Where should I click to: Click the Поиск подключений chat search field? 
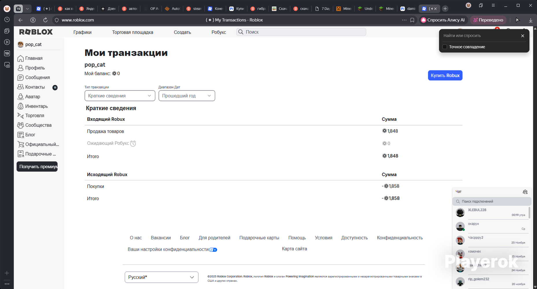tap(492, 201)
